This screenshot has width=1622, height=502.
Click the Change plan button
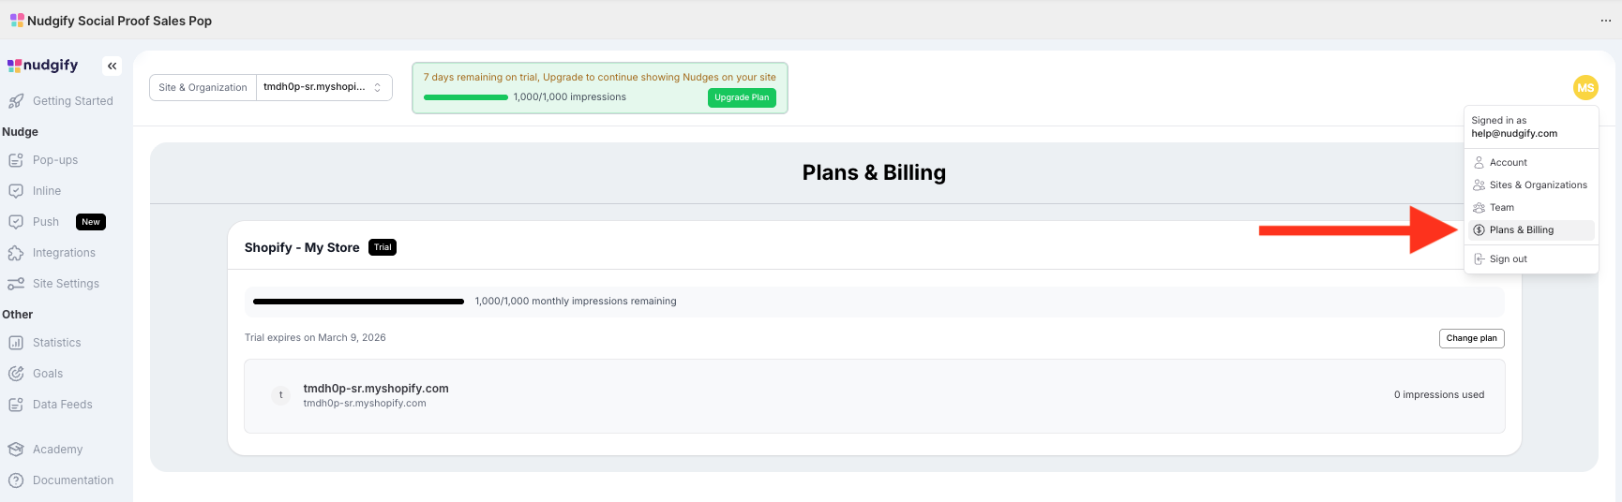point(1472,338)
